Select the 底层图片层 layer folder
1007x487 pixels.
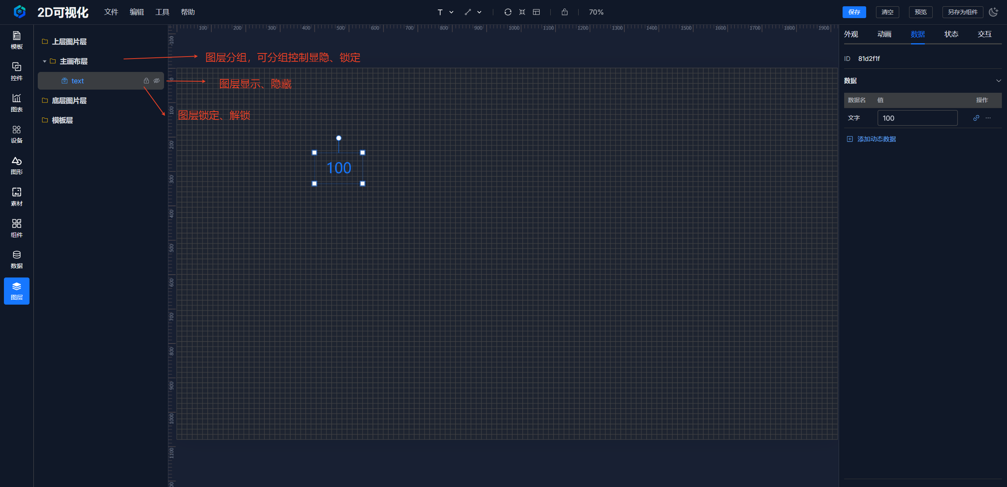[x=69, y=101]
